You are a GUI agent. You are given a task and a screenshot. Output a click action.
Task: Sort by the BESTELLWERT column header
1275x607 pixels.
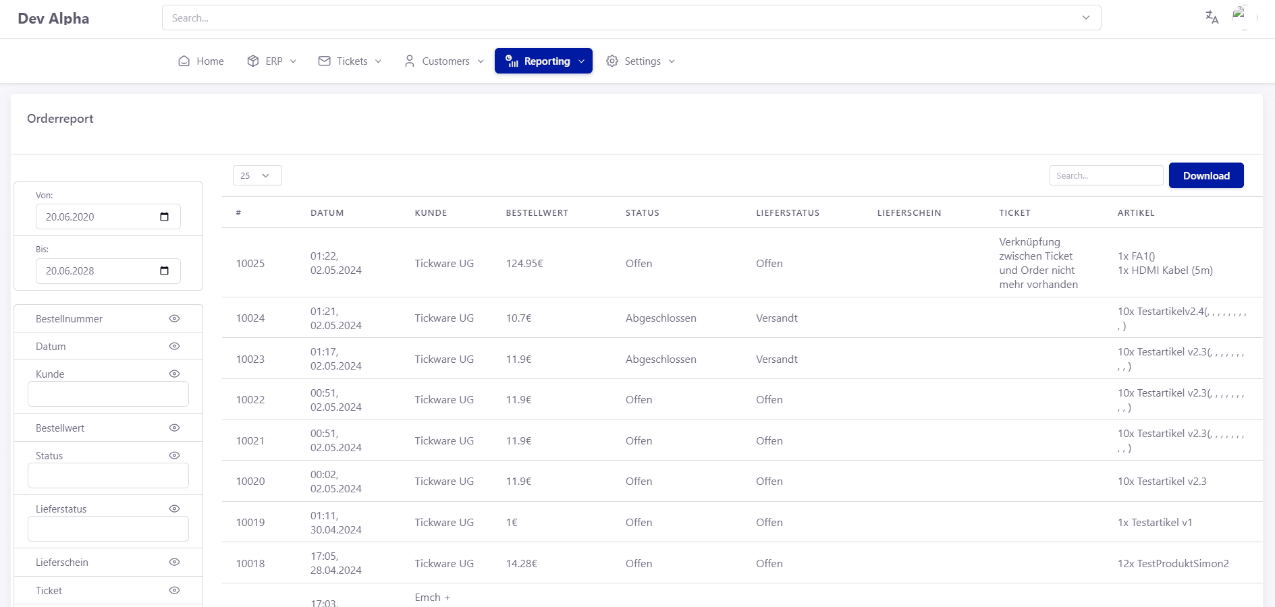(x=537, y=212)
